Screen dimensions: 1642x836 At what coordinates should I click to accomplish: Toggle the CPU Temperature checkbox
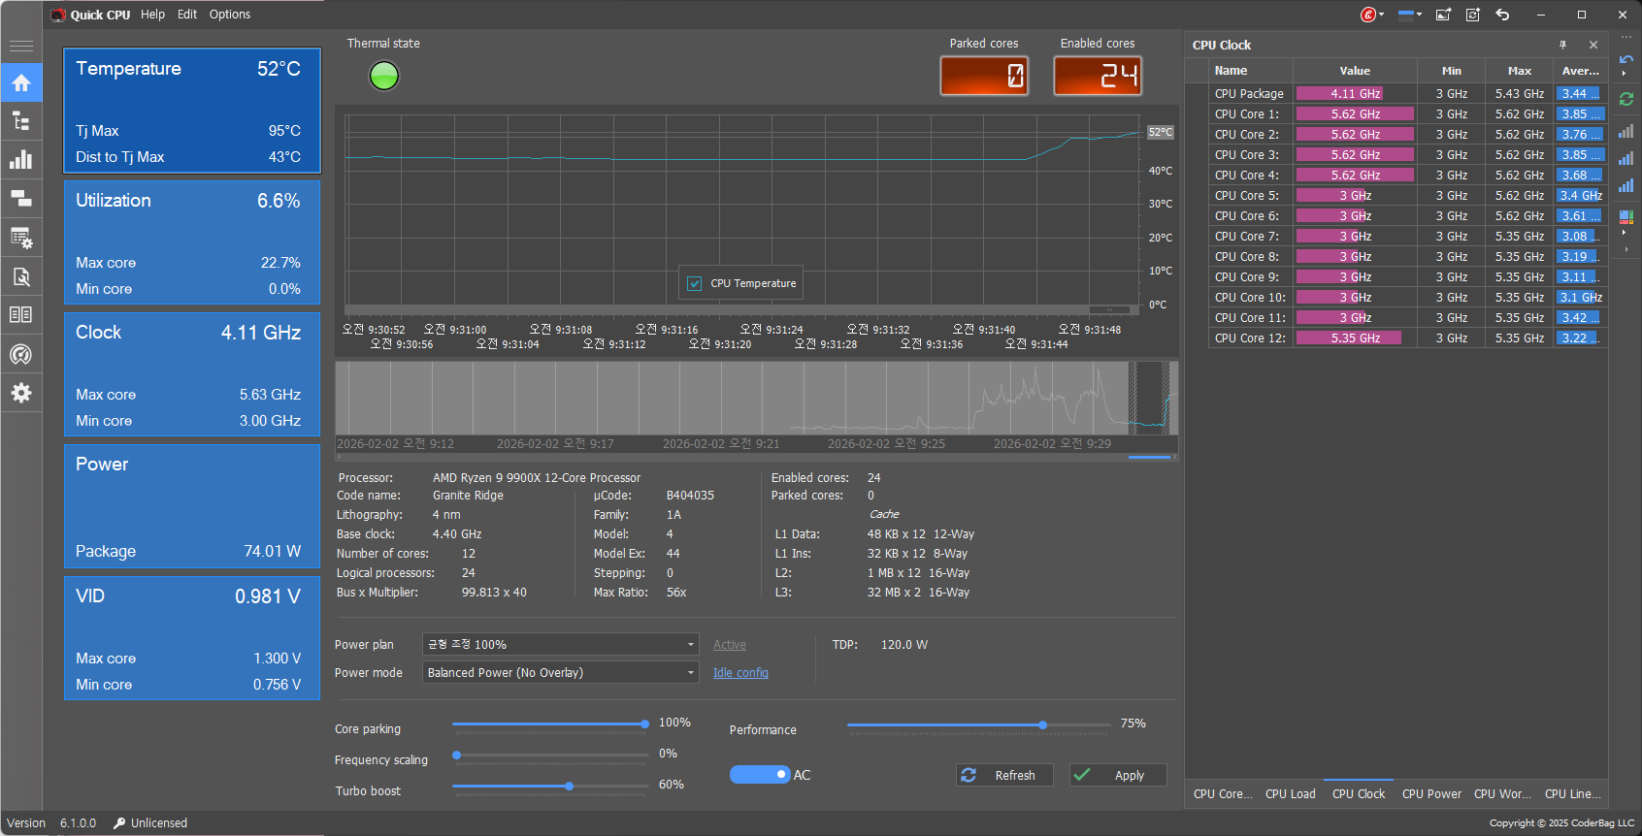click(695, 283)
